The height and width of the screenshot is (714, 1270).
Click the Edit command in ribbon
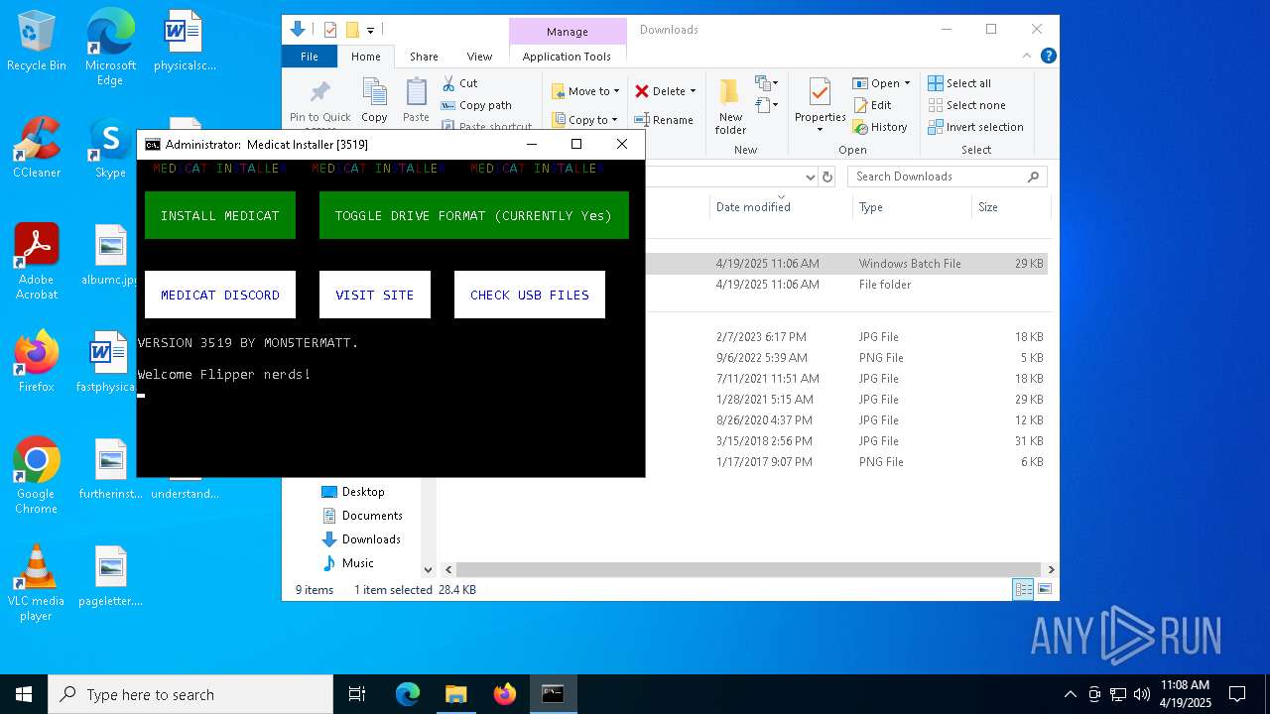coord(872,105)
